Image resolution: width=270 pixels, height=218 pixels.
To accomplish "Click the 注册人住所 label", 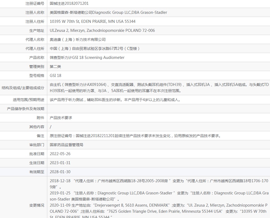I will [35, 21].
